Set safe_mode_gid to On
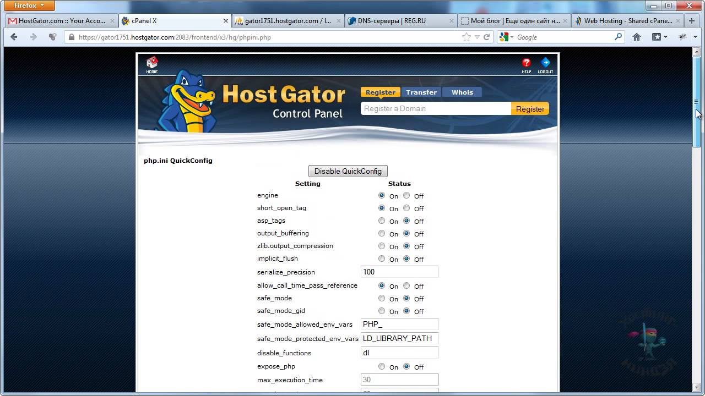Image resolution: width=705 pixels, height=396 pixels. 382,311
